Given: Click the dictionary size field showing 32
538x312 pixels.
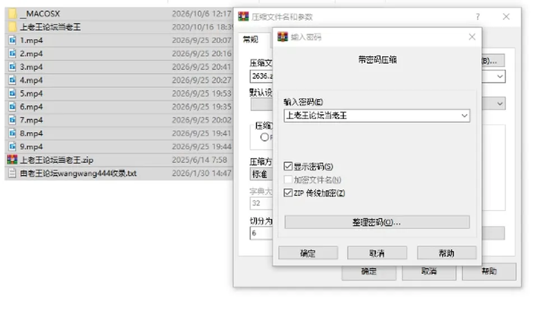Looking at the screenshot, I should tap(262, 203).
